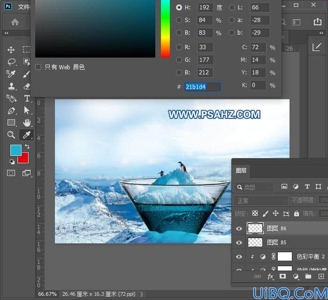Image resolution: width=328 pixels, height=300 pixels.
Task: Collapse right panels double arrows
Action: [x=321, y=33]
